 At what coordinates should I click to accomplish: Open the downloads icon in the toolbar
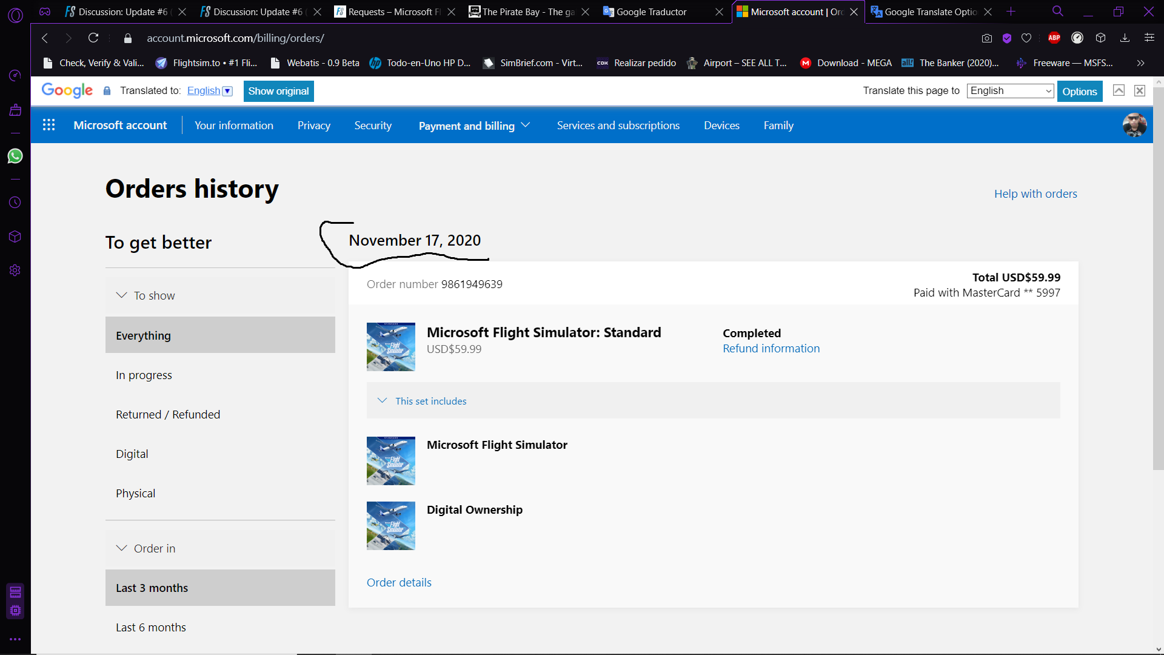click(1125, 38)
